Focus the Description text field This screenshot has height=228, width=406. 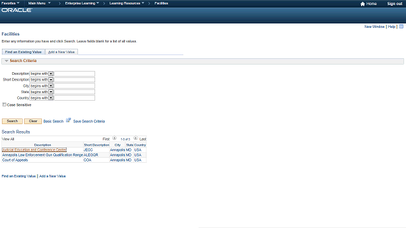(75, 73)
